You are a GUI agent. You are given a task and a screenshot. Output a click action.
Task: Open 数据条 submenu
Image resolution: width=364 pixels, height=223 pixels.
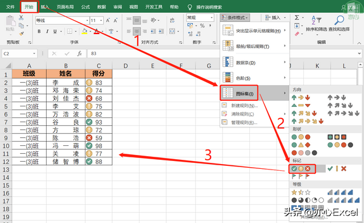(x=255, y=63)
